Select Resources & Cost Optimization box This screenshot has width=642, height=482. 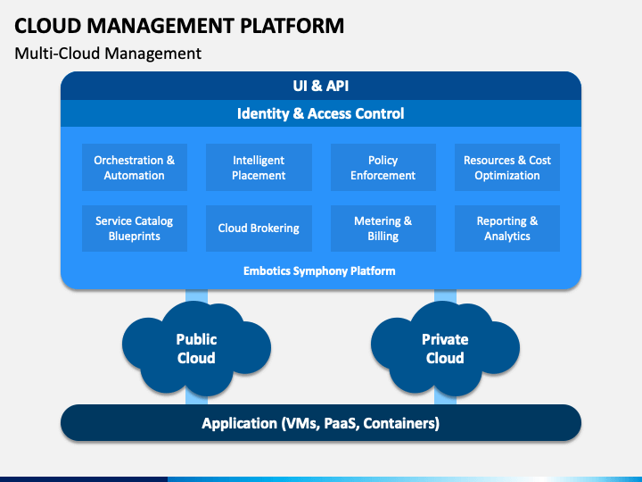click(x=507, y=167)
